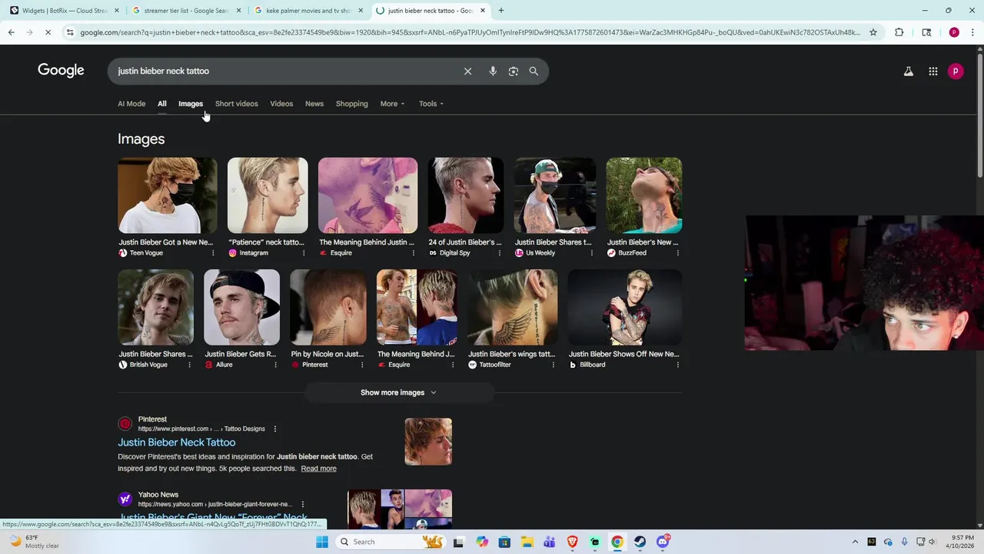Image resolution: width=984 pixels, height=554 pixels.
Task: Open Chrome's three-dot menu
Action: [972, 32]
